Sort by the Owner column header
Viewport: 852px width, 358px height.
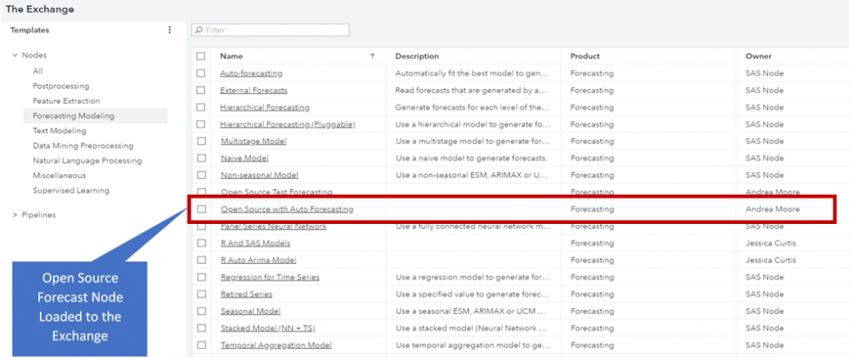758,57
